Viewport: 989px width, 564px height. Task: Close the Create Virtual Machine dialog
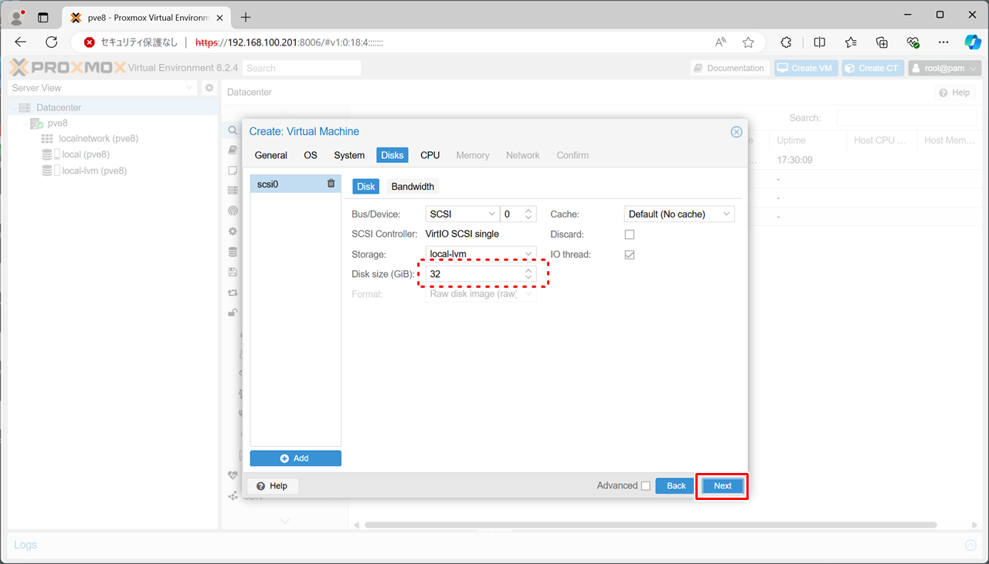[x=736, y=132]
